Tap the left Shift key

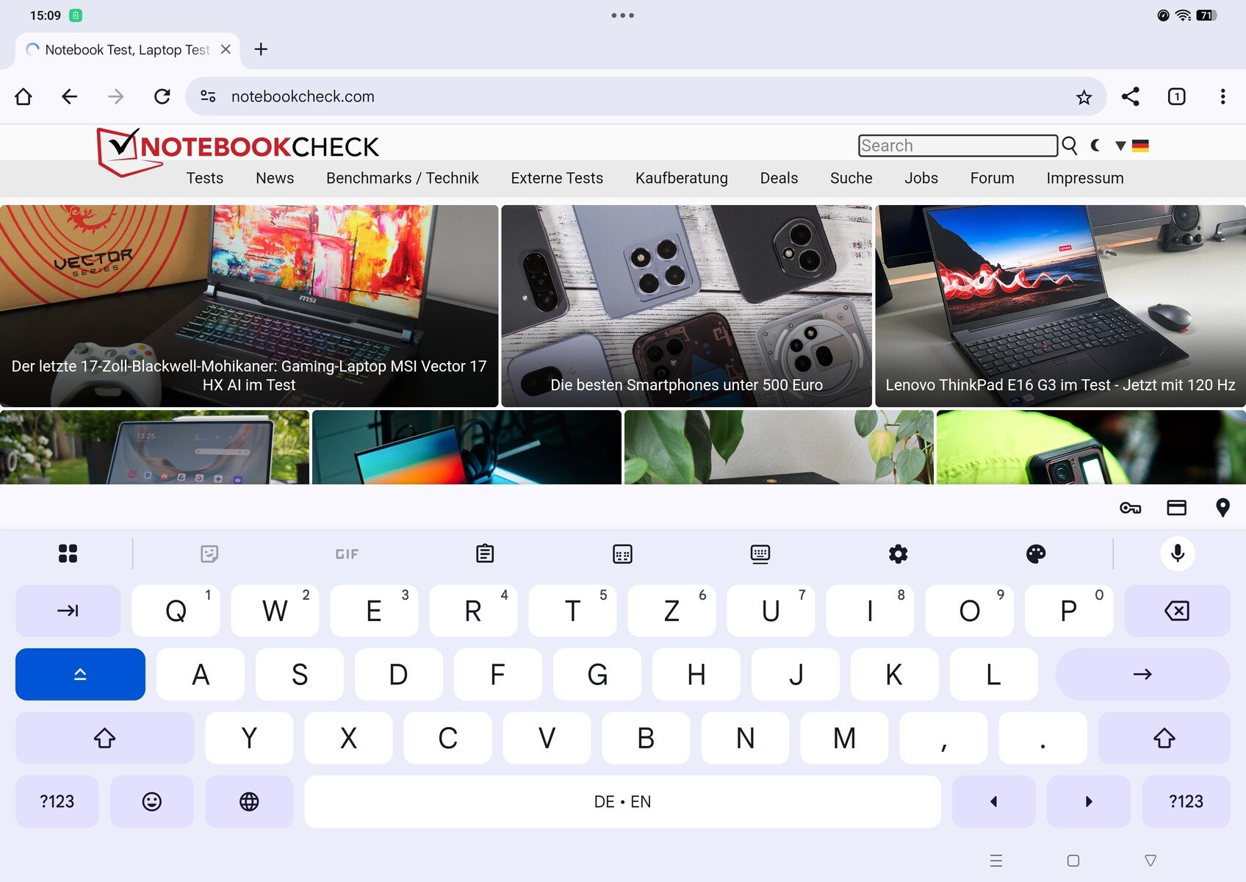(x=104, y=738)
